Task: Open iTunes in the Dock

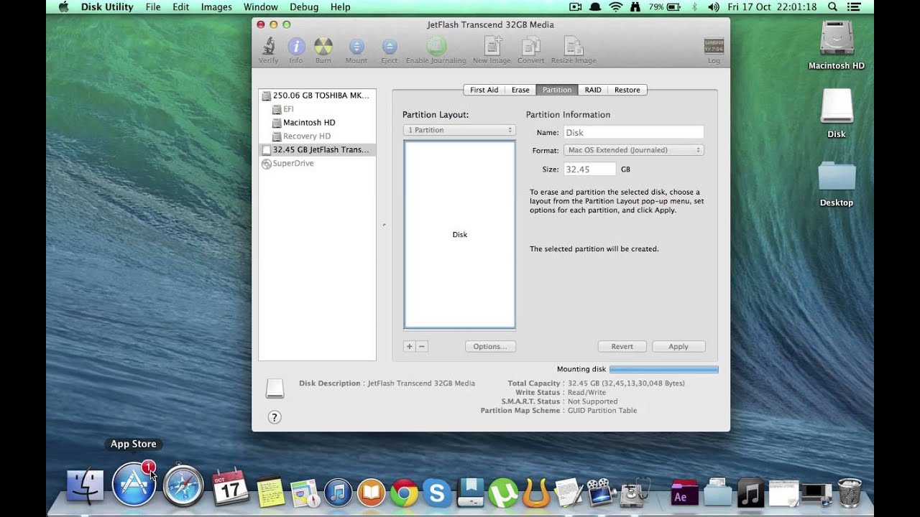Action: click(x=338, y=493)
